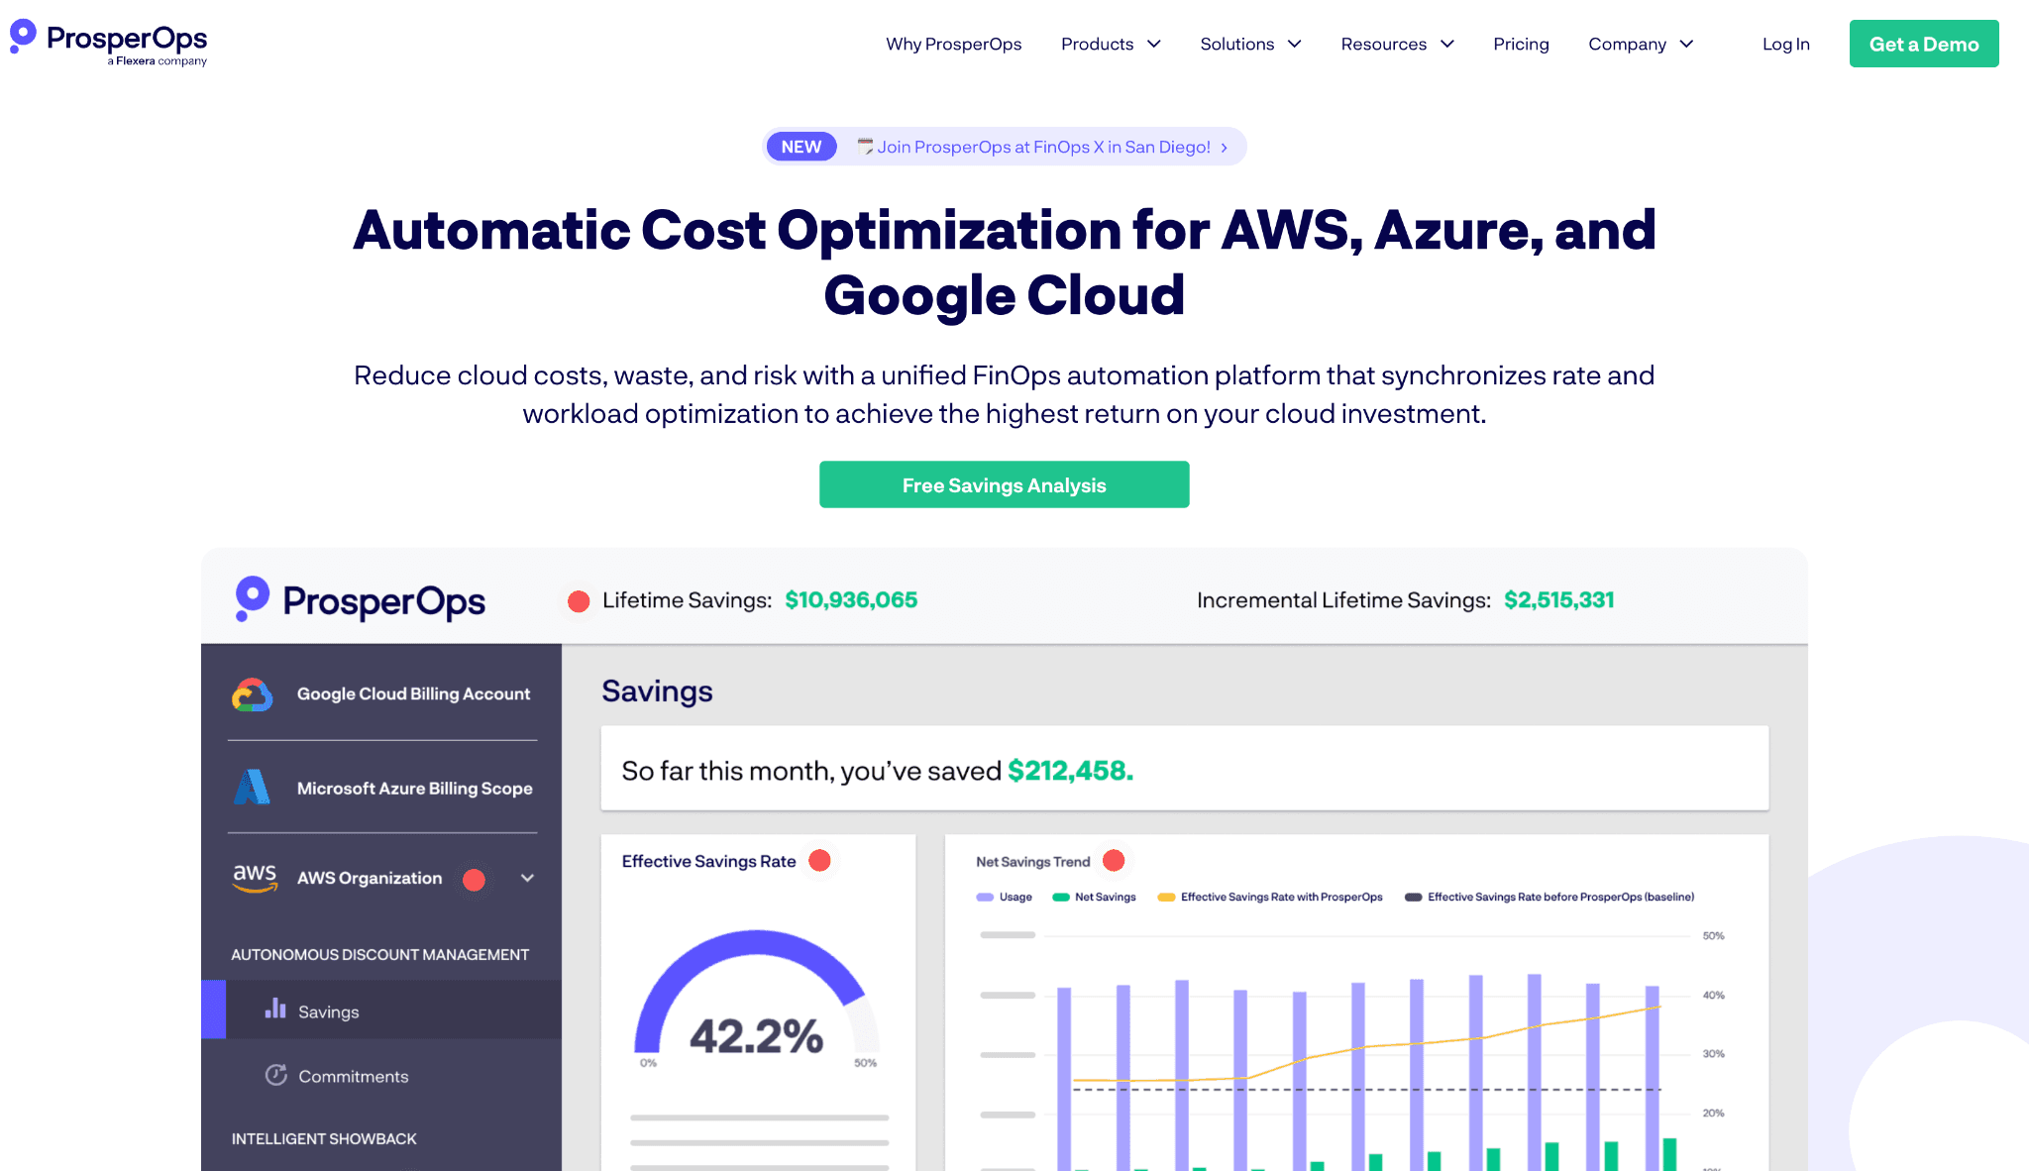Click the Lifetime Savings value $10,936,065
The height and width of the screenshot is (1171, 2029).
[851, 600]
